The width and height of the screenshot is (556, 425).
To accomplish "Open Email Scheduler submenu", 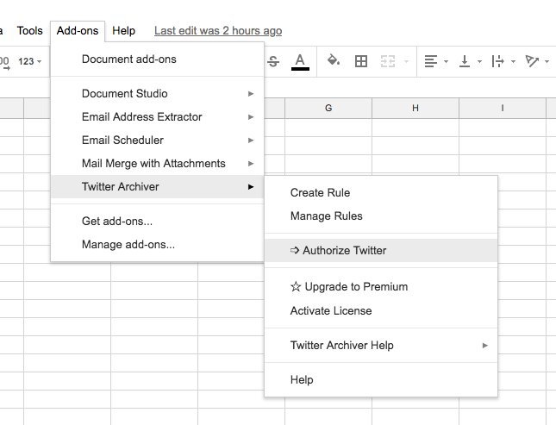I will [158, 141].
